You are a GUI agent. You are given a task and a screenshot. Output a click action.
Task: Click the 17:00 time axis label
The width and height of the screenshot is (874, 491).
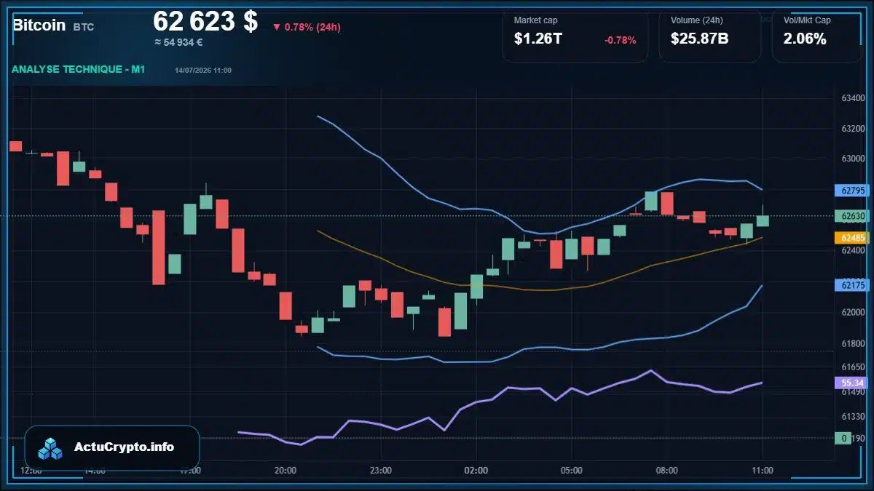pos(190,471)
